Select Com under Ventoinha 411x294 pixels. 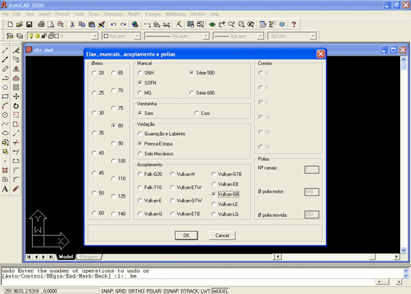click(197, 113)
